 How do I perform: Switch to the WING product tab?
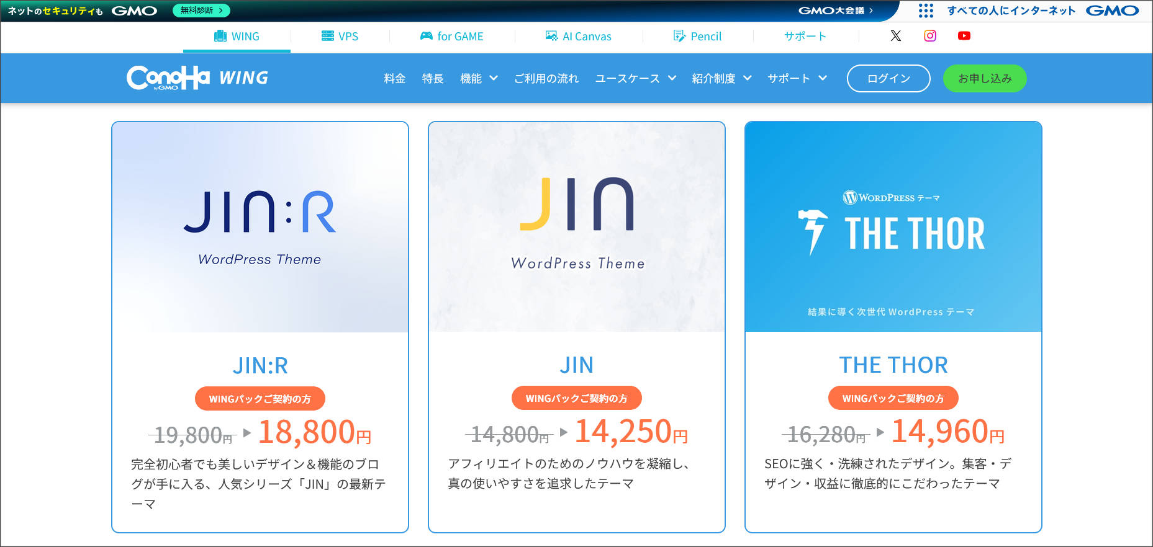(x=237, y=37)
